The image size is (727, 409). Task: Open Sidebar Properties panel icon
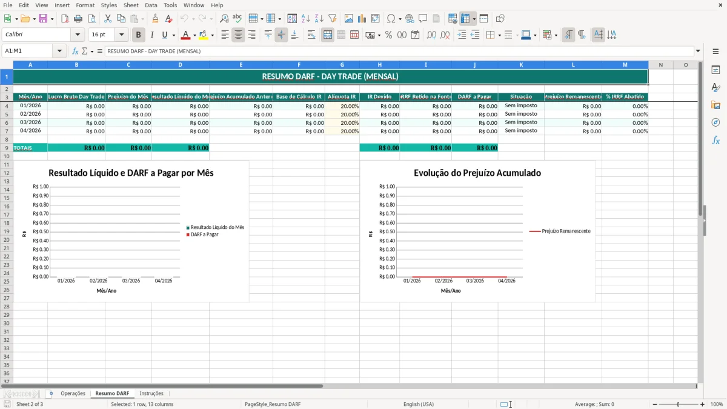click(715, 70)
